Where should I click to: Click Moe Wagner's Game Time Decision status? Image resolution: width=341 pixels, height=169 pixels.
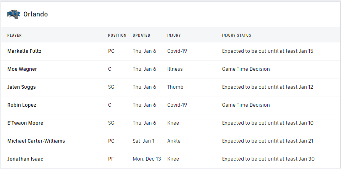click(246, 69)
